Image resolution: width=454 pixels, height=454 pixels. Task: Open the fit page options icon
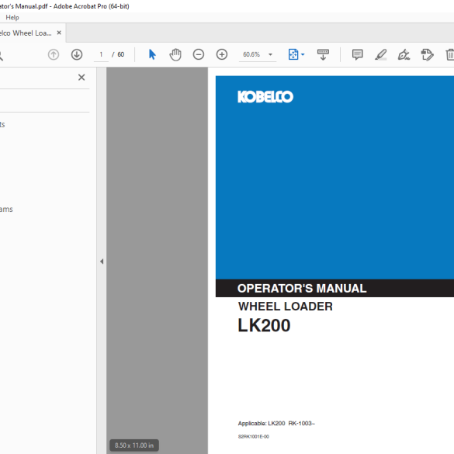point(293,54)
